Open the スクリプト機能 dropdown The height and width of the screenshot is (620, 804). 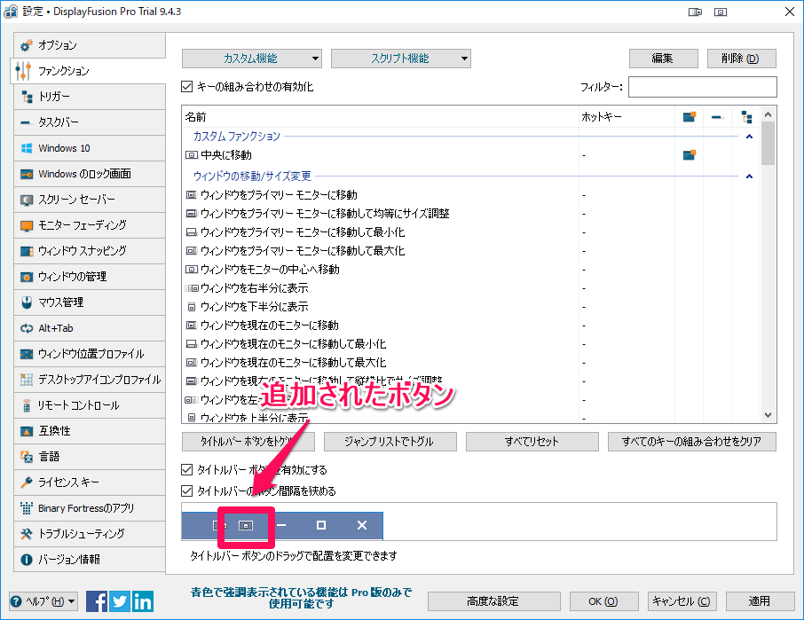coord(401,59)
